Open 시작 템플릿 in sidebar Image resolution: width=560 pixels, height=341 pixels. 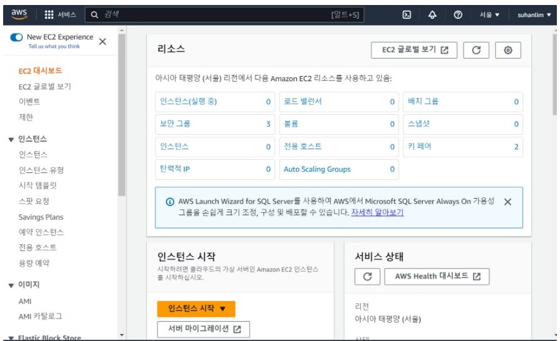38,185
